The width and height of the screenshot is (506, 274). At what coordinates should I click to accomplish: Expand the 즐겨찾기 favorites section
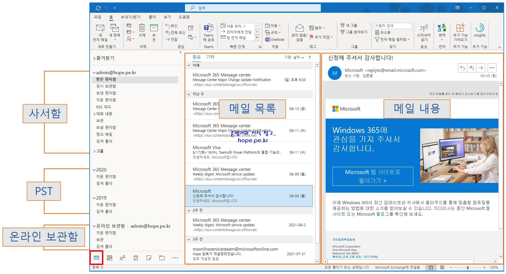94,58
